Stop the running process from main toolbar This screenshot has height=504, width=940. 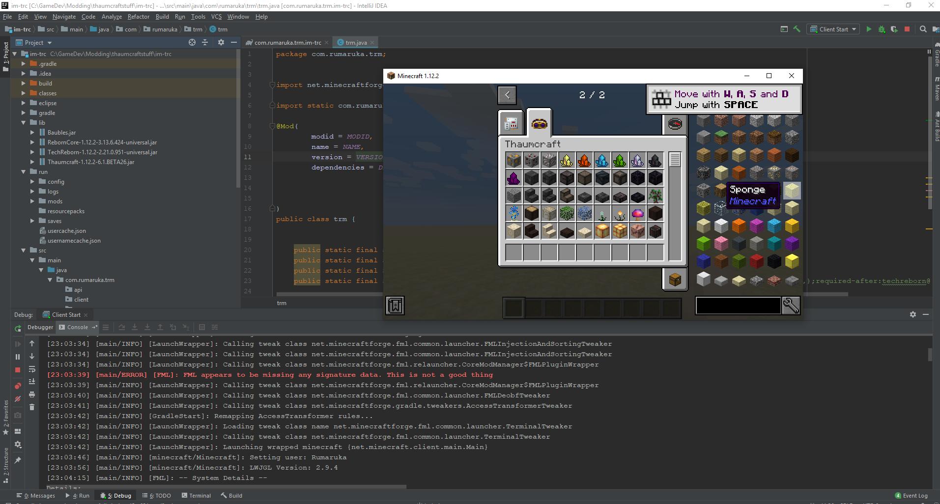click(907, 29)
